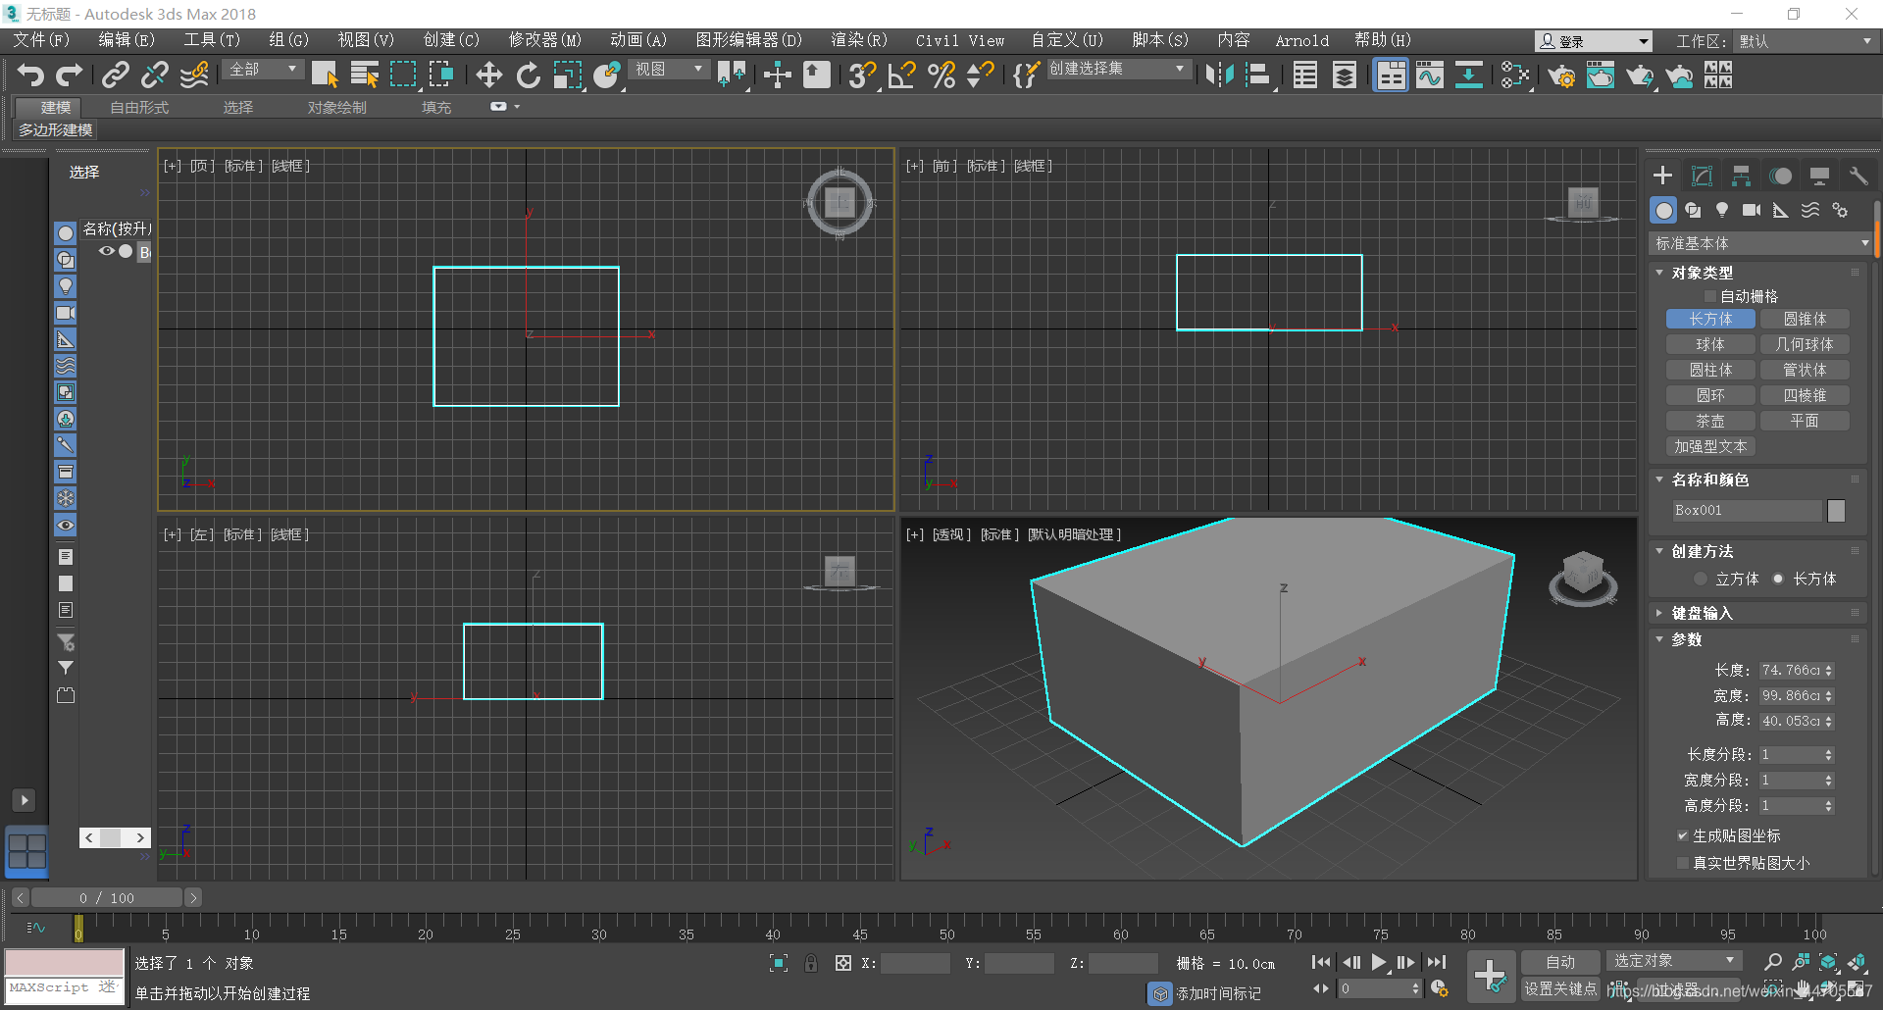Switch to the 自由形式 ribbon tab
The width and height of the screenshot is (1883, 1010).
pos(139,107)
